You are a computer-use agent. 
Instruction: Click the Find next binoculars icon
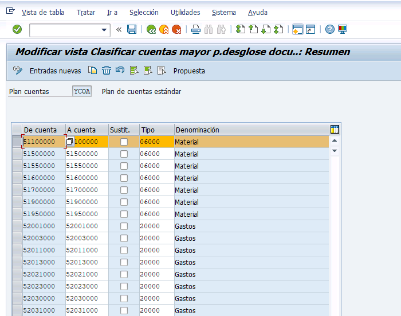[x=221, y=29]
